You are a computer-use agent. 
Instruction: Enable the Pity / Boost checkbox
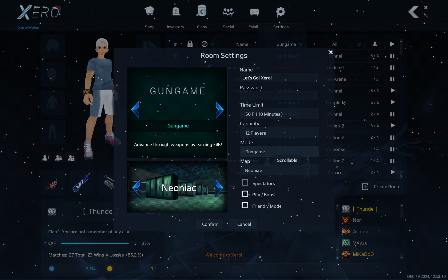[245, 194]
